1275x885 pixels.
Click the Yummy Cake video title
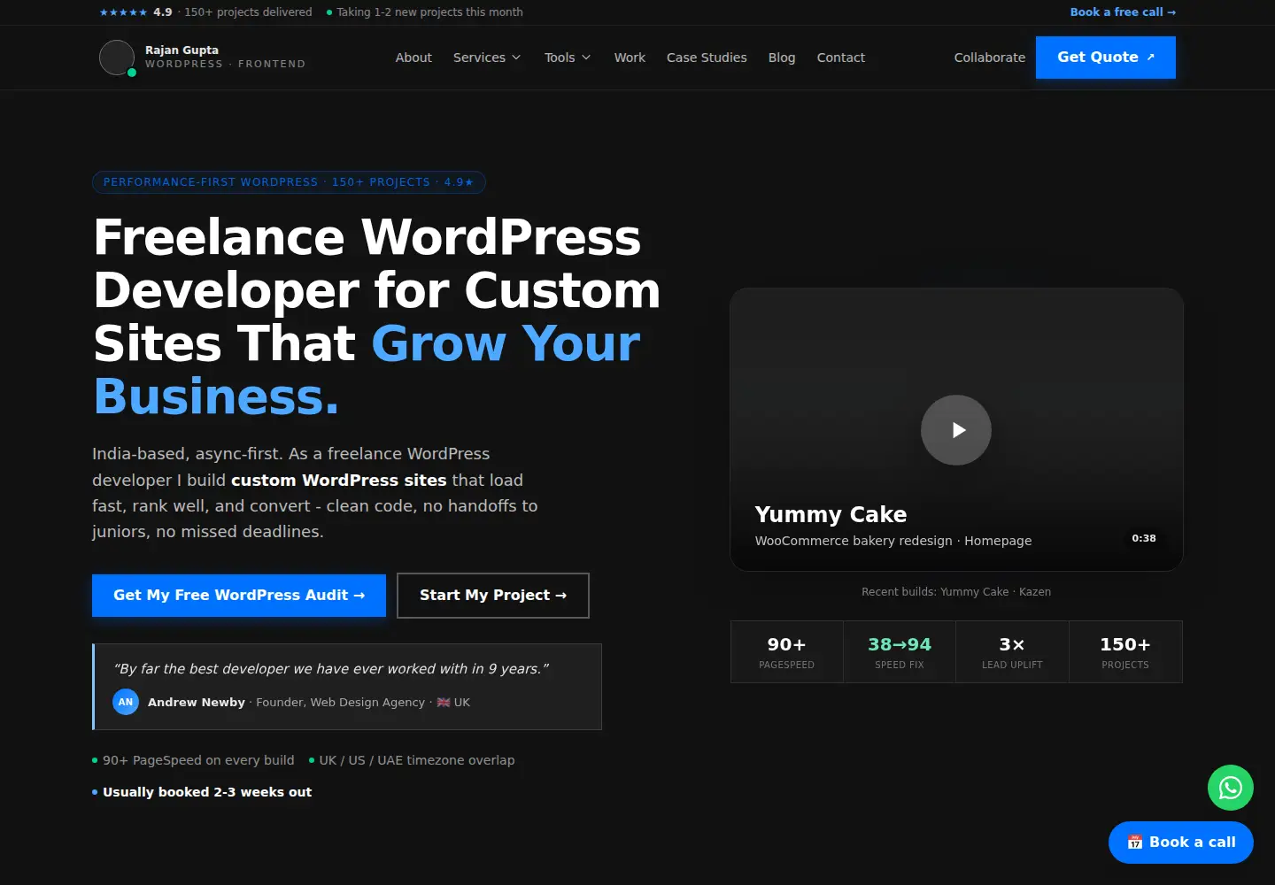(x=831, y=514)
